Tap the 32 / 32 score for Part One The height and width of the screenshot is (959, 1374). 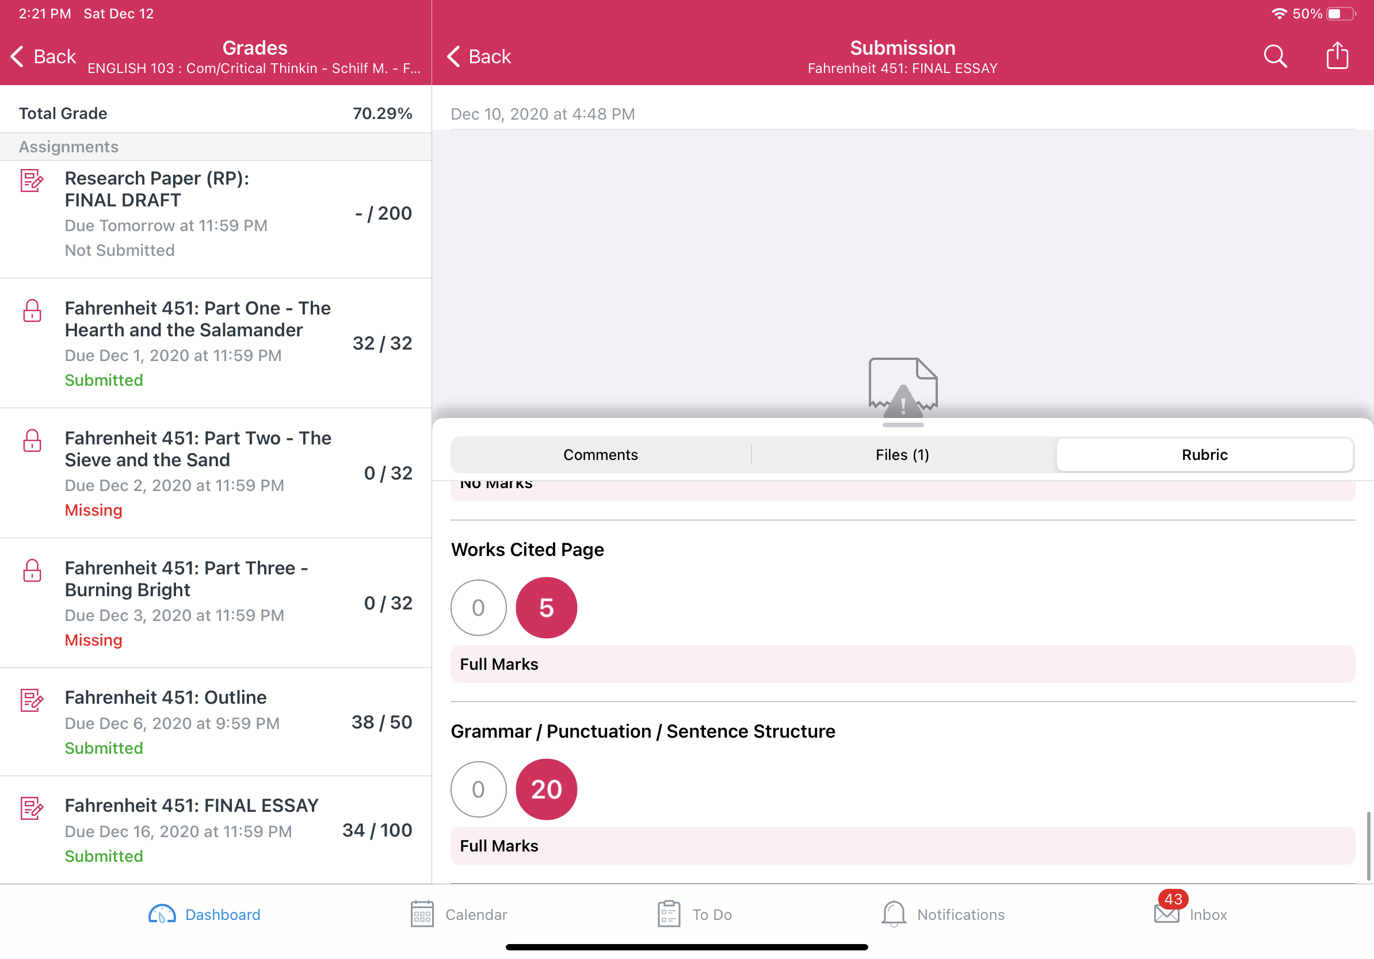(383, 343)
